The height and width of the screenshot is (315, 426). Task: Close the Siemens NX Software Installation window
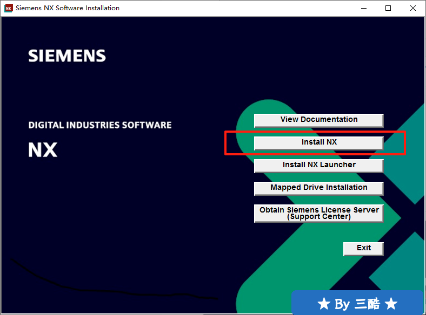[412, 8]
